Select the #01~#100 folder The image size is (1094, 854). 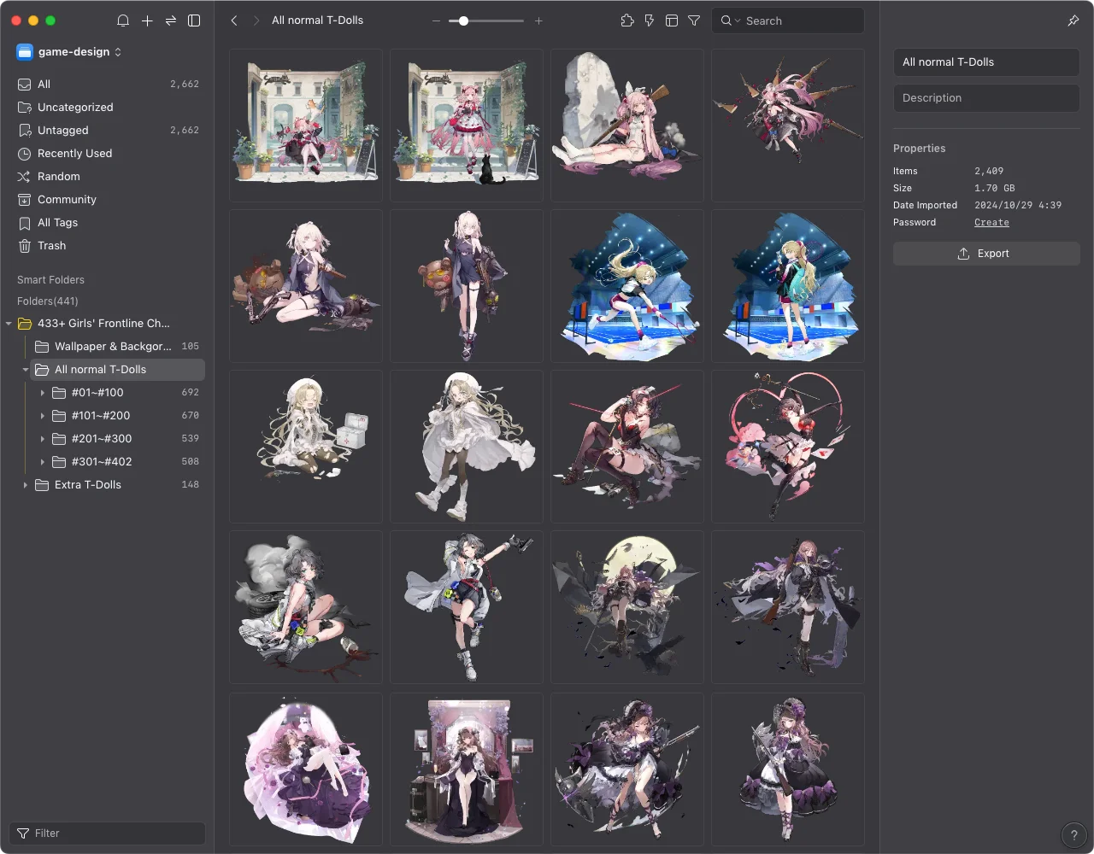click(x=125, y=392)
